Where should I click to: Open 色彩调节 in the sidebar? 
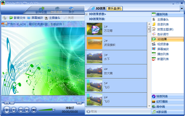click(x=167, y=34)
